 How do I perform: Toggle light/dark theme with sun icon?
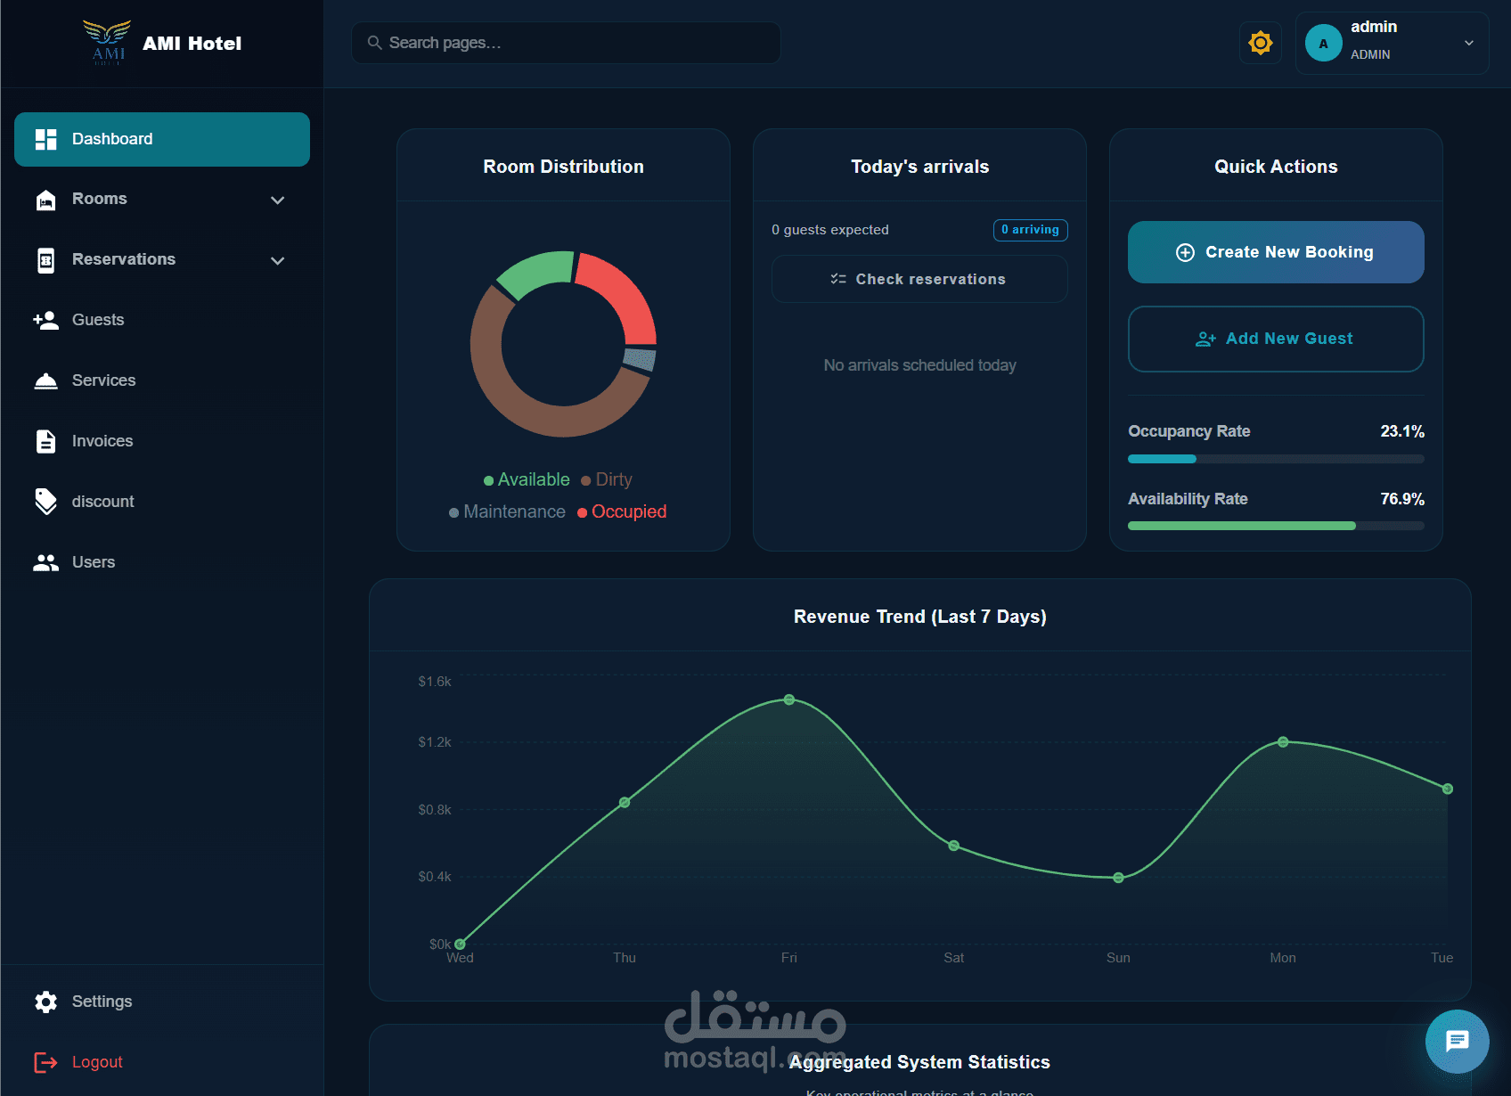click(x=1261, y=43)
